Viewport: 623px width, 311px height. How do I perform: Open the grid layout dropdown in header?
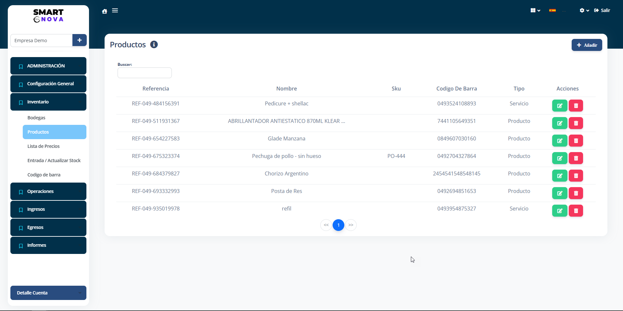point(535,10)
